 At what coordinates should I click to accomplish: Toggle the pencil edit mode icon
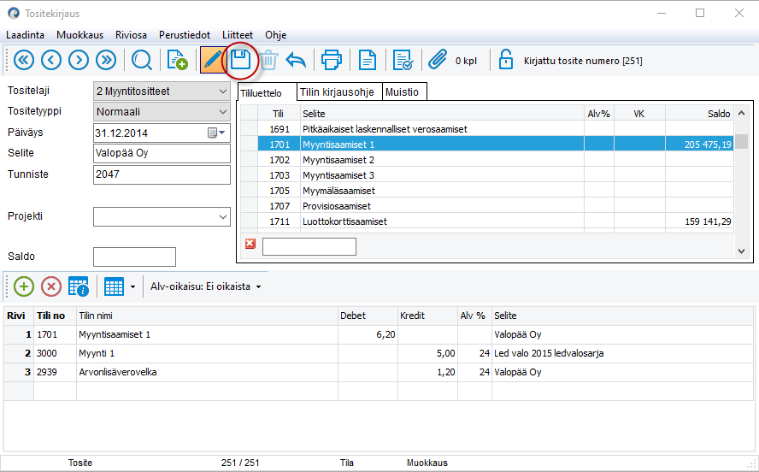click(x=213, y=61)
